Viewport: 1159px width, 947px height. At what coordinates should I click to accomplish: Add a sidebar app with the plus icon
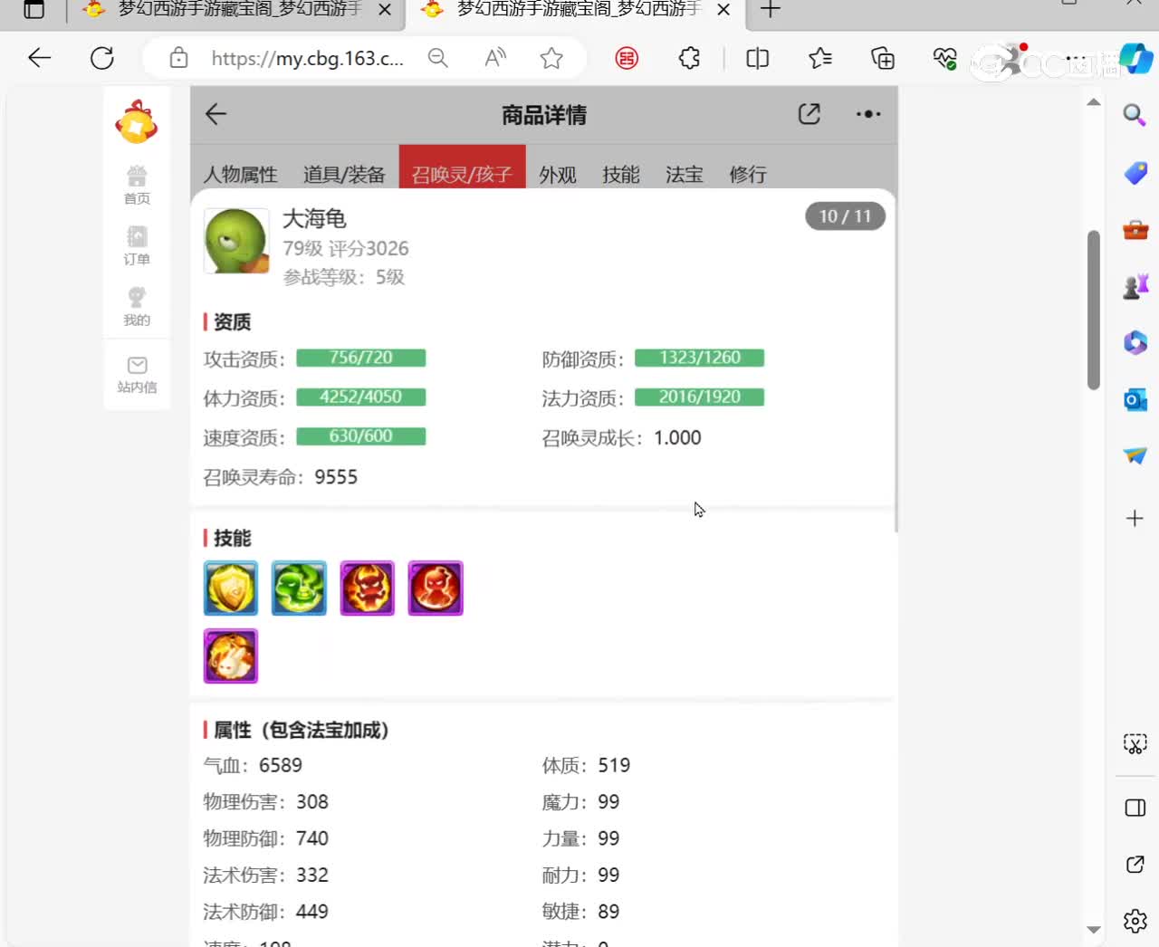1135,519
